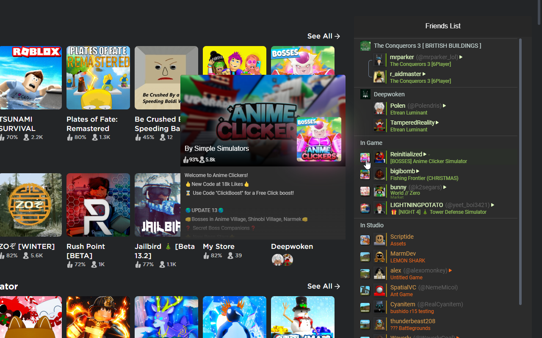Screen dimensions: 542x338
Task: Click the Deepwoken game card title
Action: (x=292, y=246)
